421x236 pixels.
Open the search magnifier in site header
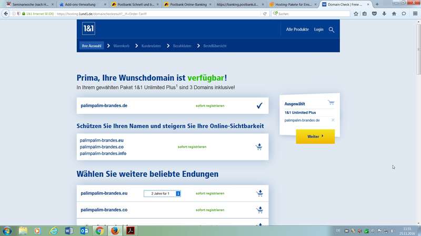coord(332,30)
